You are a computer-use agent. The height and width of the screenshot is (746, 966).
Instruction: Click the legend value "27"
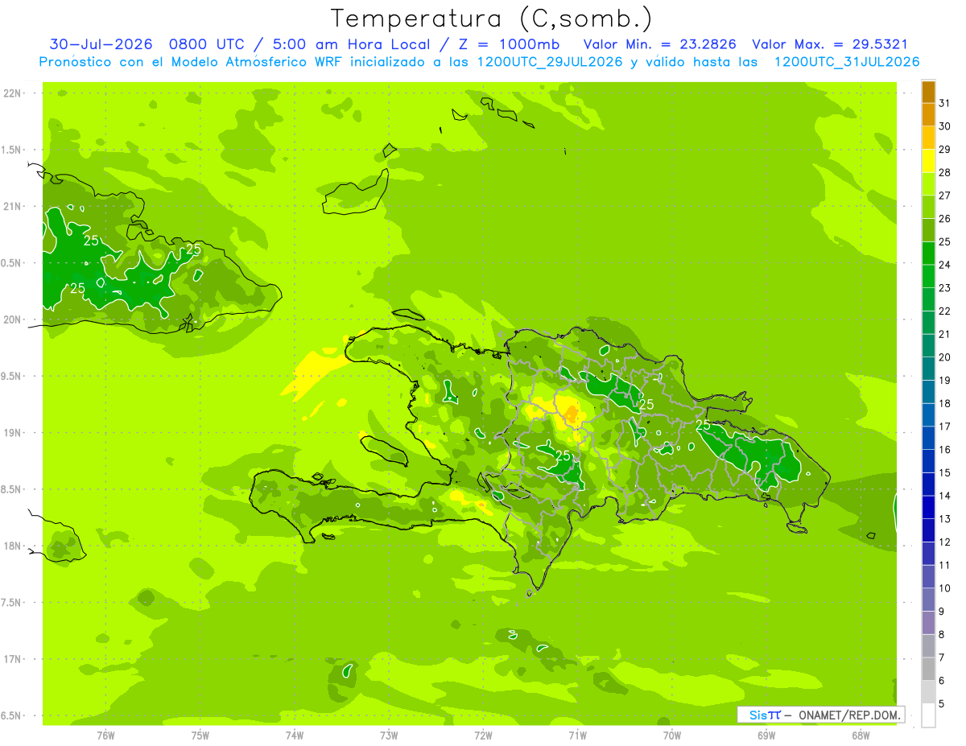point(944,196)
